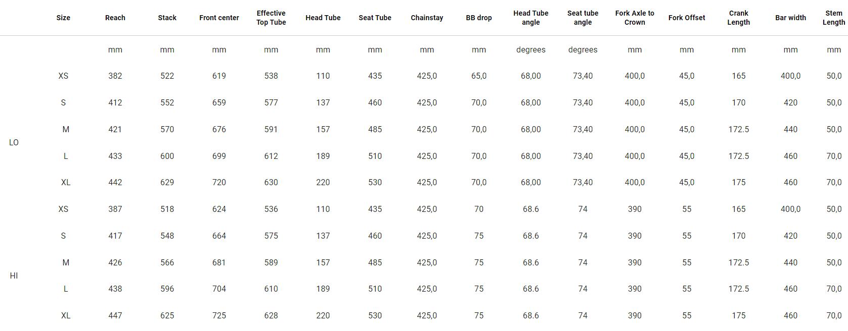This screenshot has width=848, height=331.
Task: Click the LO geometry row group label
Action: (14, 142)
